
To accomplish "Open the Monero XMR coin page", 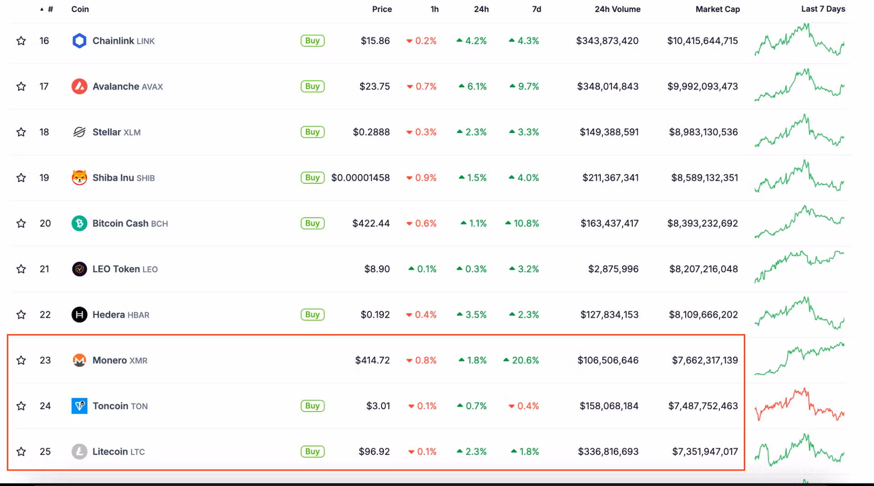I will (x=120, y=361).
